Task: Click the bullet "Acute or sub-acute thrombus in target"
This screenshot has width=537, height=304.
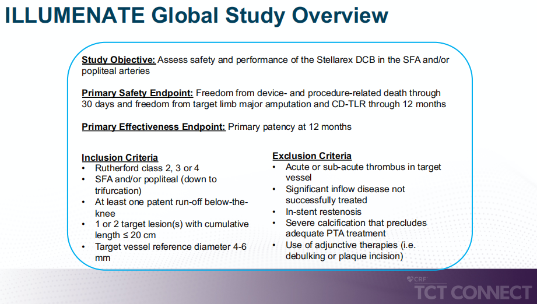Action: click(363, 167)
